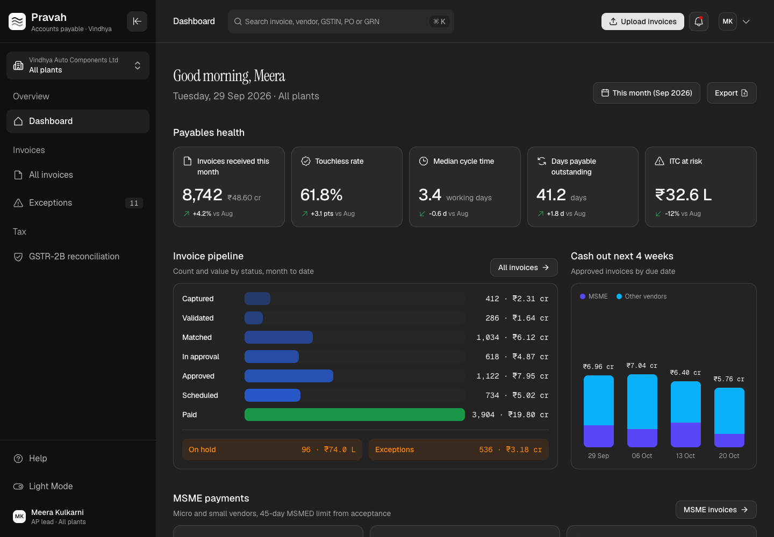
Task: Click the MK avatar in the top bar
Action: click(x=728, y=21)
